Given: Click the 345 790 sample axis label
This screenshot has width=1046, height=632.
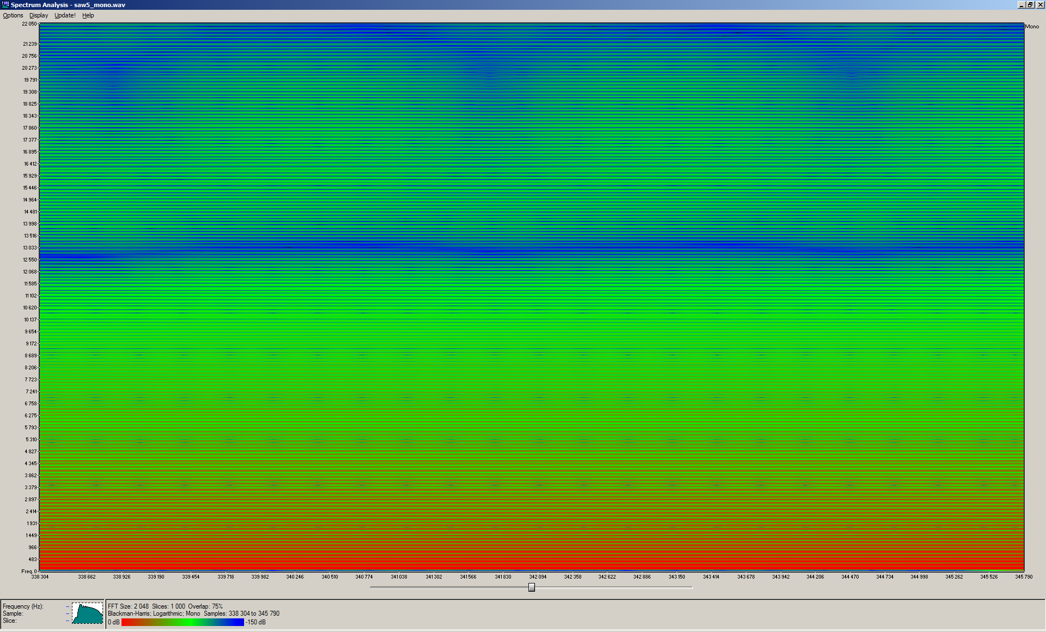Looking at the screenshot, I should point(1024,577).
